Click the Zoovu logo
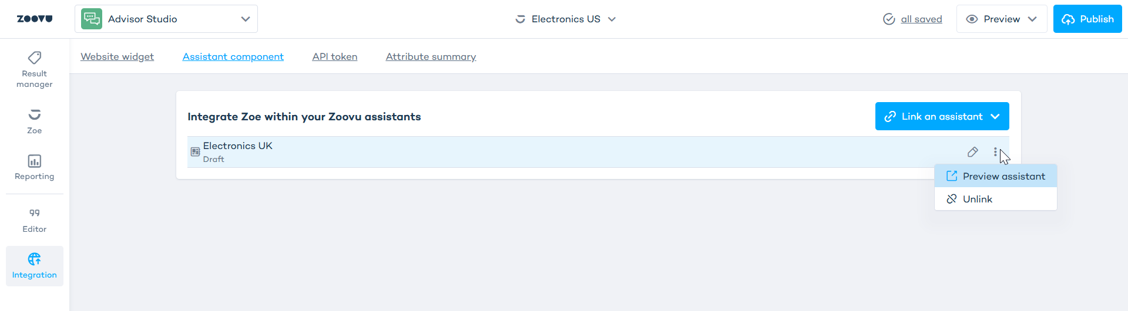 [35, 19]
